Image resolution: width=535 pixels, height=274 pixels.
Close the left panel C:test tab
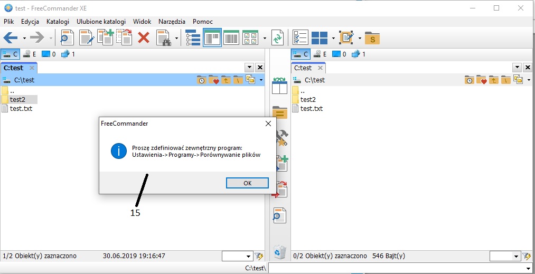[x=32, y=68]
